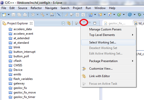144x100 pixels.
Task: Click the build configuration gear icon
Action: pos(33,15)
